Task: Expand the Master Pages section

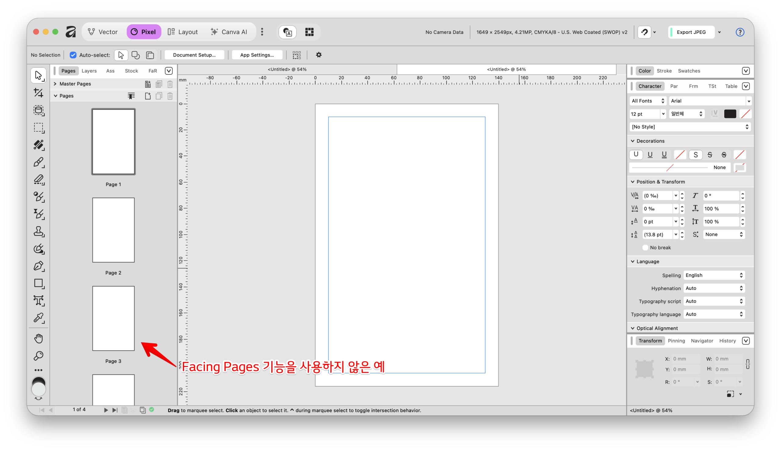Action: pos(55,84)
